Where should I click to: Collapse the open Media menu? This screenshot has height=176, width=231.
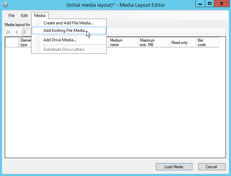pos(40,16)
